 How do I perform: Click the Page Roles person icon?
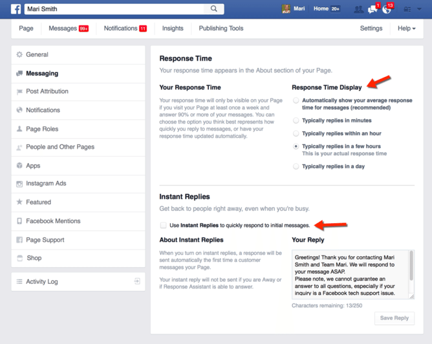(19, 129)
